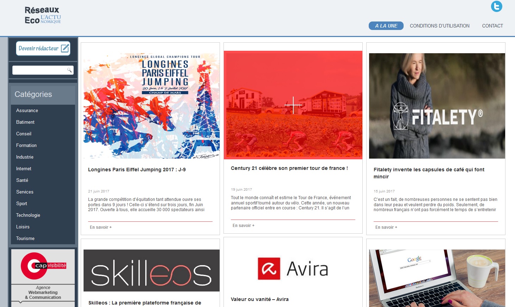Open Conditions d'utilisation menu item
515x307 pixels.
[440, 26]
